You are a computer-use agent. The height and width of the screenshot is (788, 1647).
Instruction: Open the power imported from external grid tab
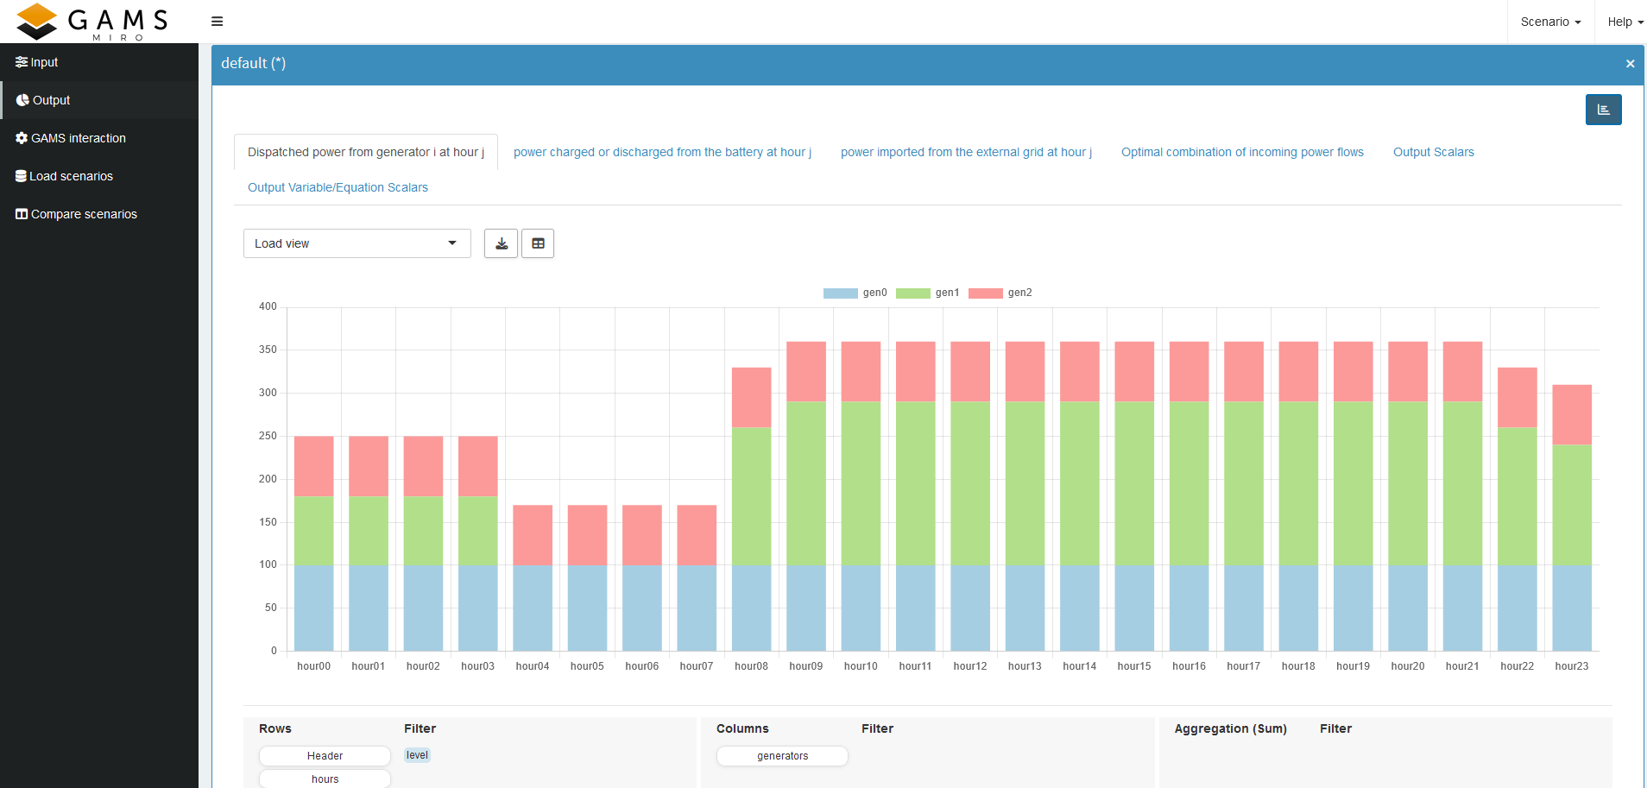click(x=966, y=152)
